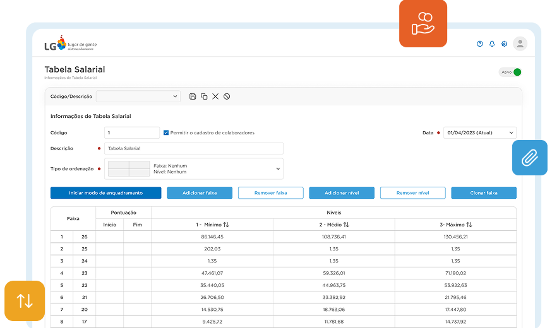Click the Clonar faixa button
This screenshot has height=328, width=552.
tap(483, 193)
